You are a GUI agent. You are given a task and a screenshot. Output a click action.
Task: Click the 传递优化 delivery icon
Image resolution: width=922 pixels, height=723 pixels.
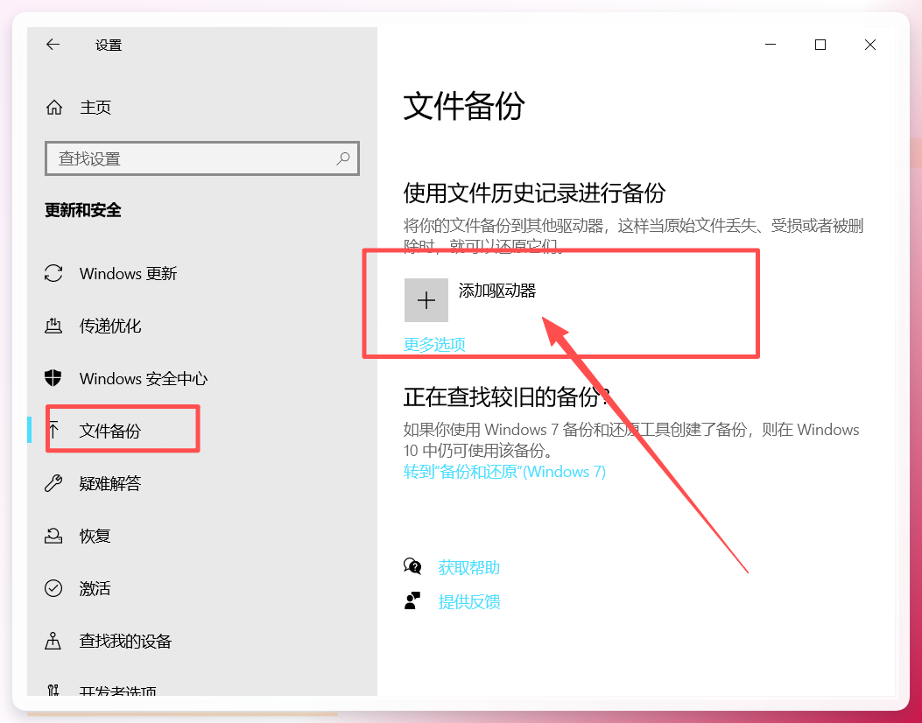[53, 326]
